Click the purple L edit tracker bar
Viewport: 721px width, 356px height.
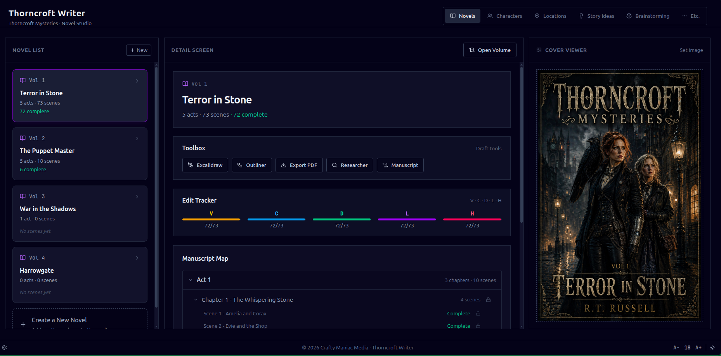pyautogui.click(x=407, y=219)
